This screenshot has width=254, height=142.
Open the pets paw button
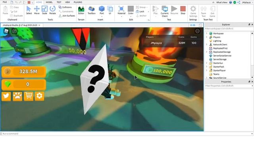tap(17, 96)
